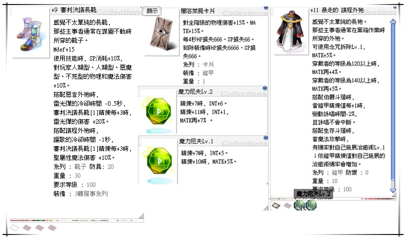
Task: Click the blue scrollbar track in robe window
Action: click(x=393, y=100)
